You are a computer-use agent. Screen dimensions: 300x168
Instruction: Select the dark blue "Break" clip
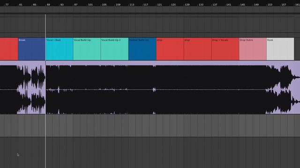pos(31,49)
